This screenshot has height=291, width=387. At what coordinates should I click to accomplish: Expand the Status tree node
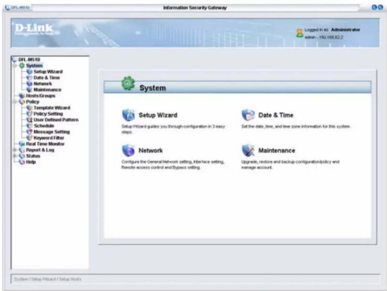pyautogui.click(x=15, y=156)
